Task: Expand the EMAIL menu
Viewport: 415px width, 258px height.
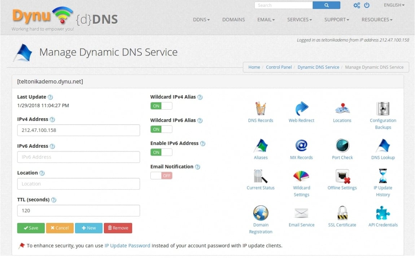Action: tap(266, 19)
